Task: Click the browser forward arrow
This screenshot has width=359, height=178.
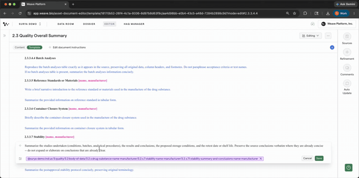Action: tap(13, 13)
